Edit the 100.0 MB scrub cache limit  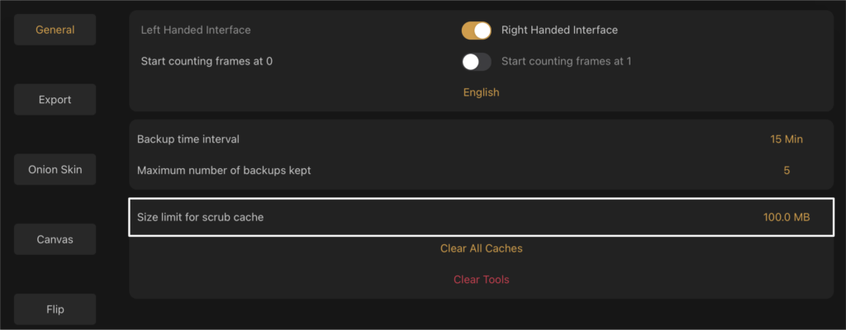(787, 217)
